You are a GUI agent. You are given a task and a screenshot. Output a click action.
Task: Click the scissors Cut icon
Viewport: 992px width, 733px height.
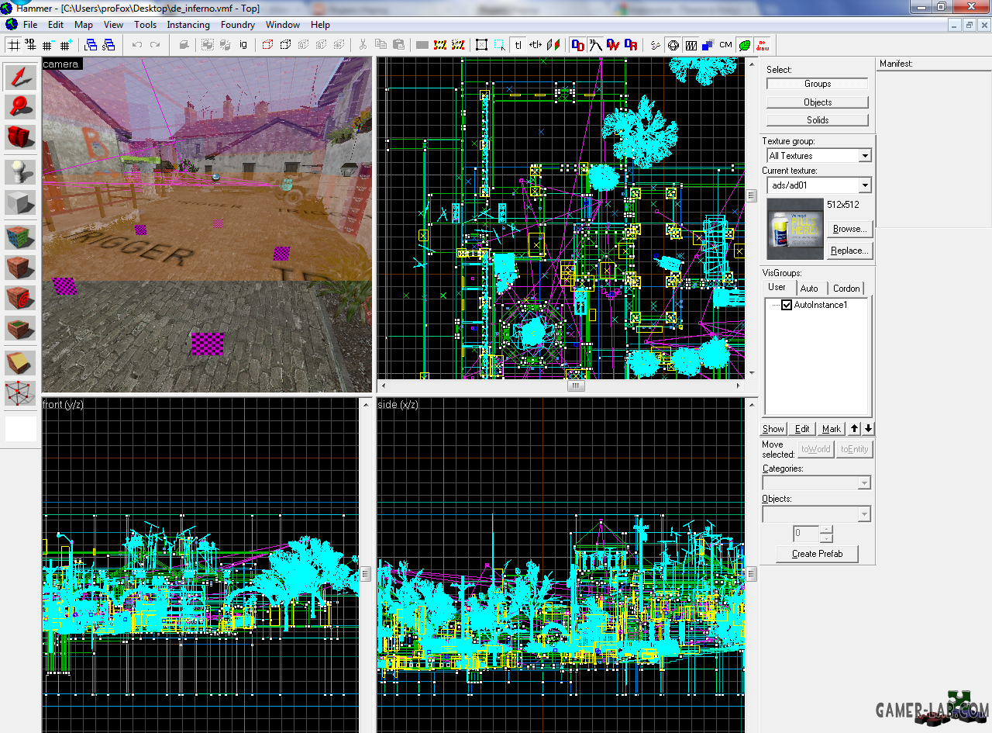point(362,45)
